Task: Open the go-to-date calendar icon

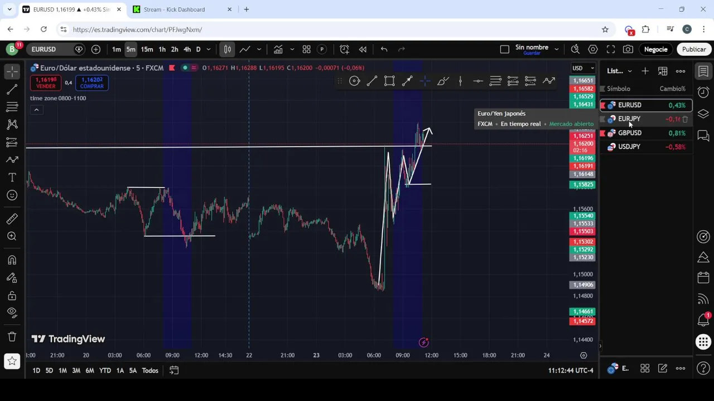Action: click(x=174, y=370)
